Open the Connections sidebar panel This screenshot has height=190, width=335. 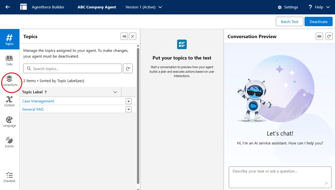point(9,81)
